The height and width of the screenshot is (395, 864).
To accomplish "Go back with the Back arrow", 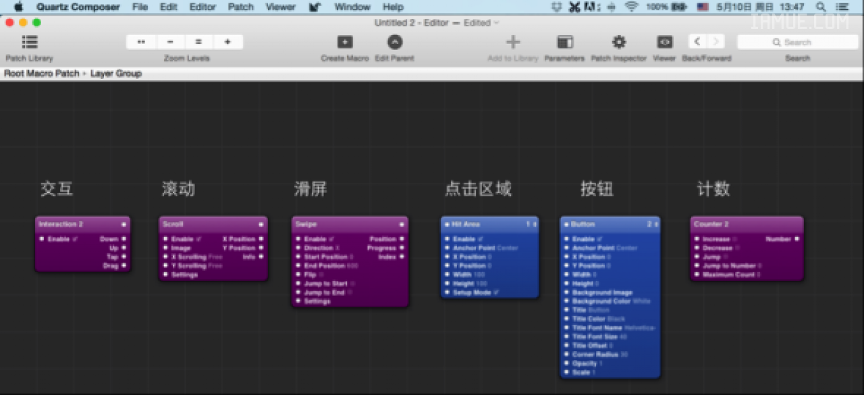I will pos(697,42).
